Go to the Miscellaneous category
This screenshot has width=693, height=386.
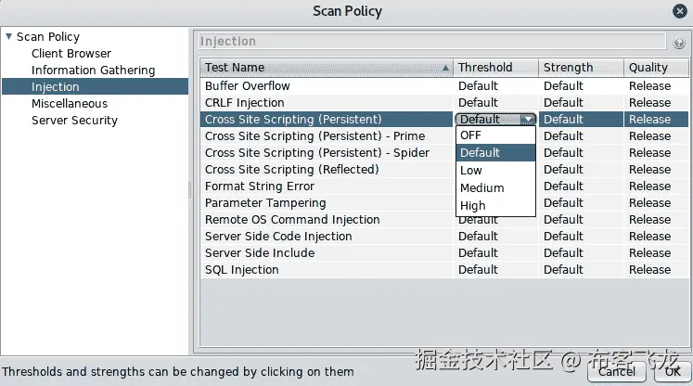(x=70, y=104)
